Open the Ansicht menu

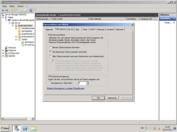(20, 6)
